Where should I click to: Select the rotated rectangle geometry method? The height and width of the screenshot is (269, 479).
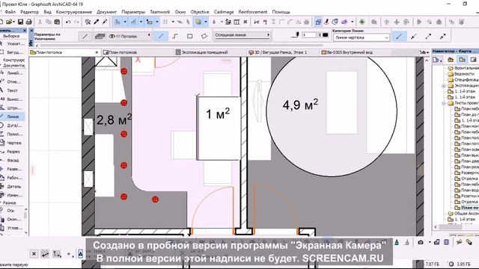(x=204, y=36)
